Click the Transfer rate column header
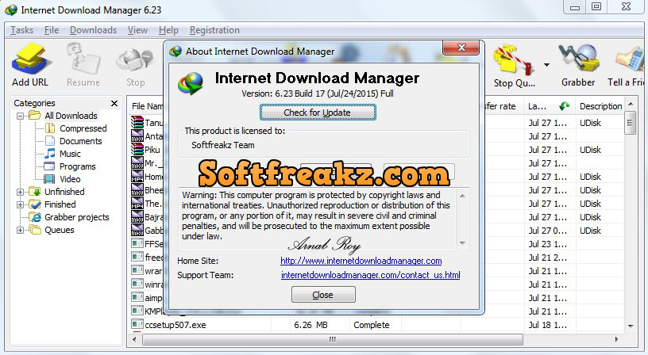The image size is (648, 355). coord(500,106)
